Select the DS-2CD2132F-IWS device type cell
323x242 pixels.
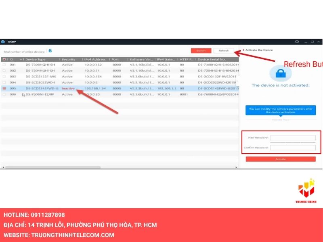pos(41,77)
